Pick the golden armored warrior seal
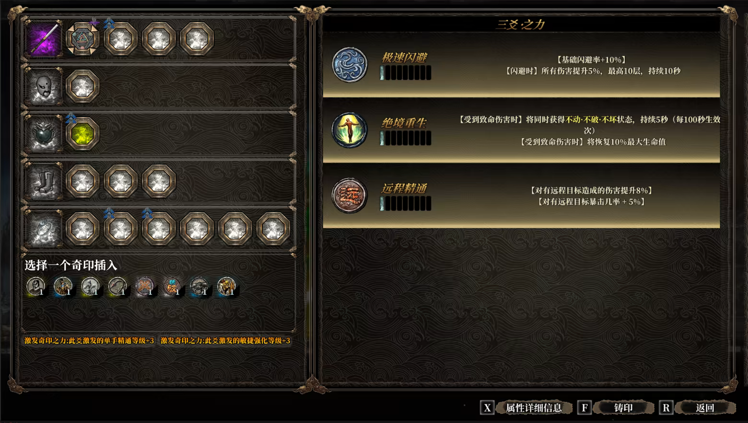Viewport: 748px width, 423px height. click(x=227, y=286)
